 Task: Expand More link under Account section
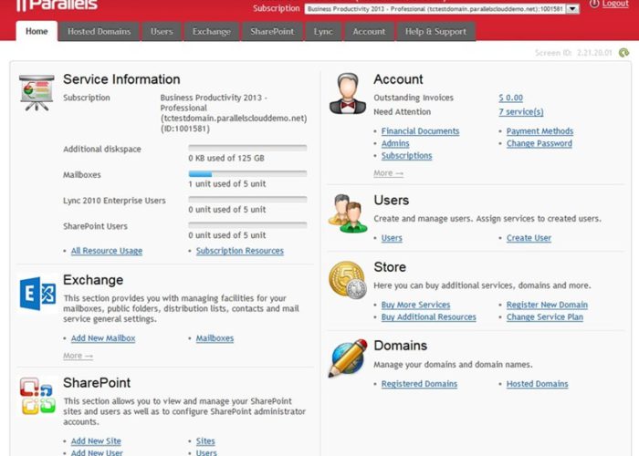pos(388,173)
